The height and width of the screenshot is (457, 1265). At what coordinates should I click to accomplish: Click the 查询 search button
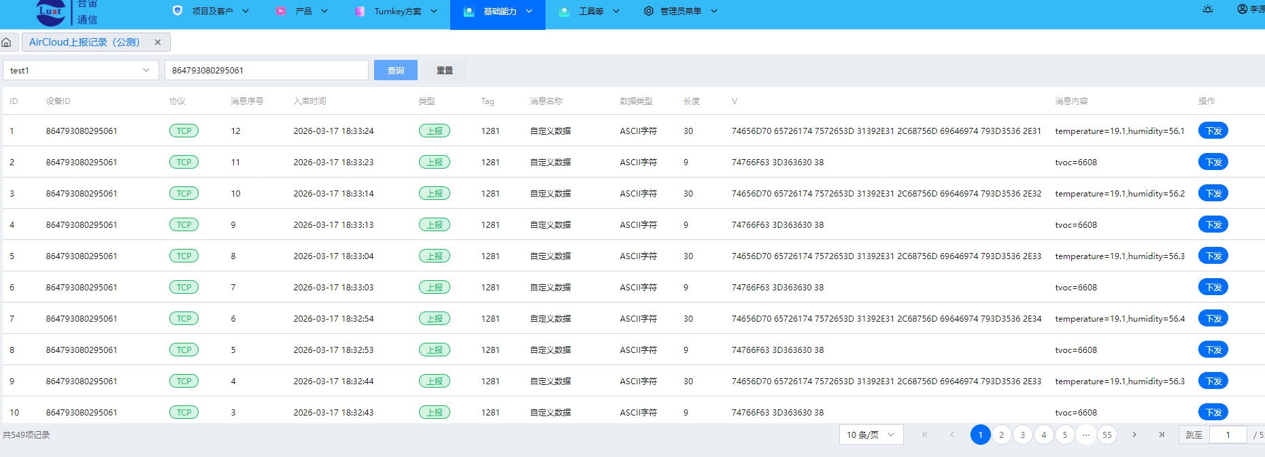tap(396, 70)
